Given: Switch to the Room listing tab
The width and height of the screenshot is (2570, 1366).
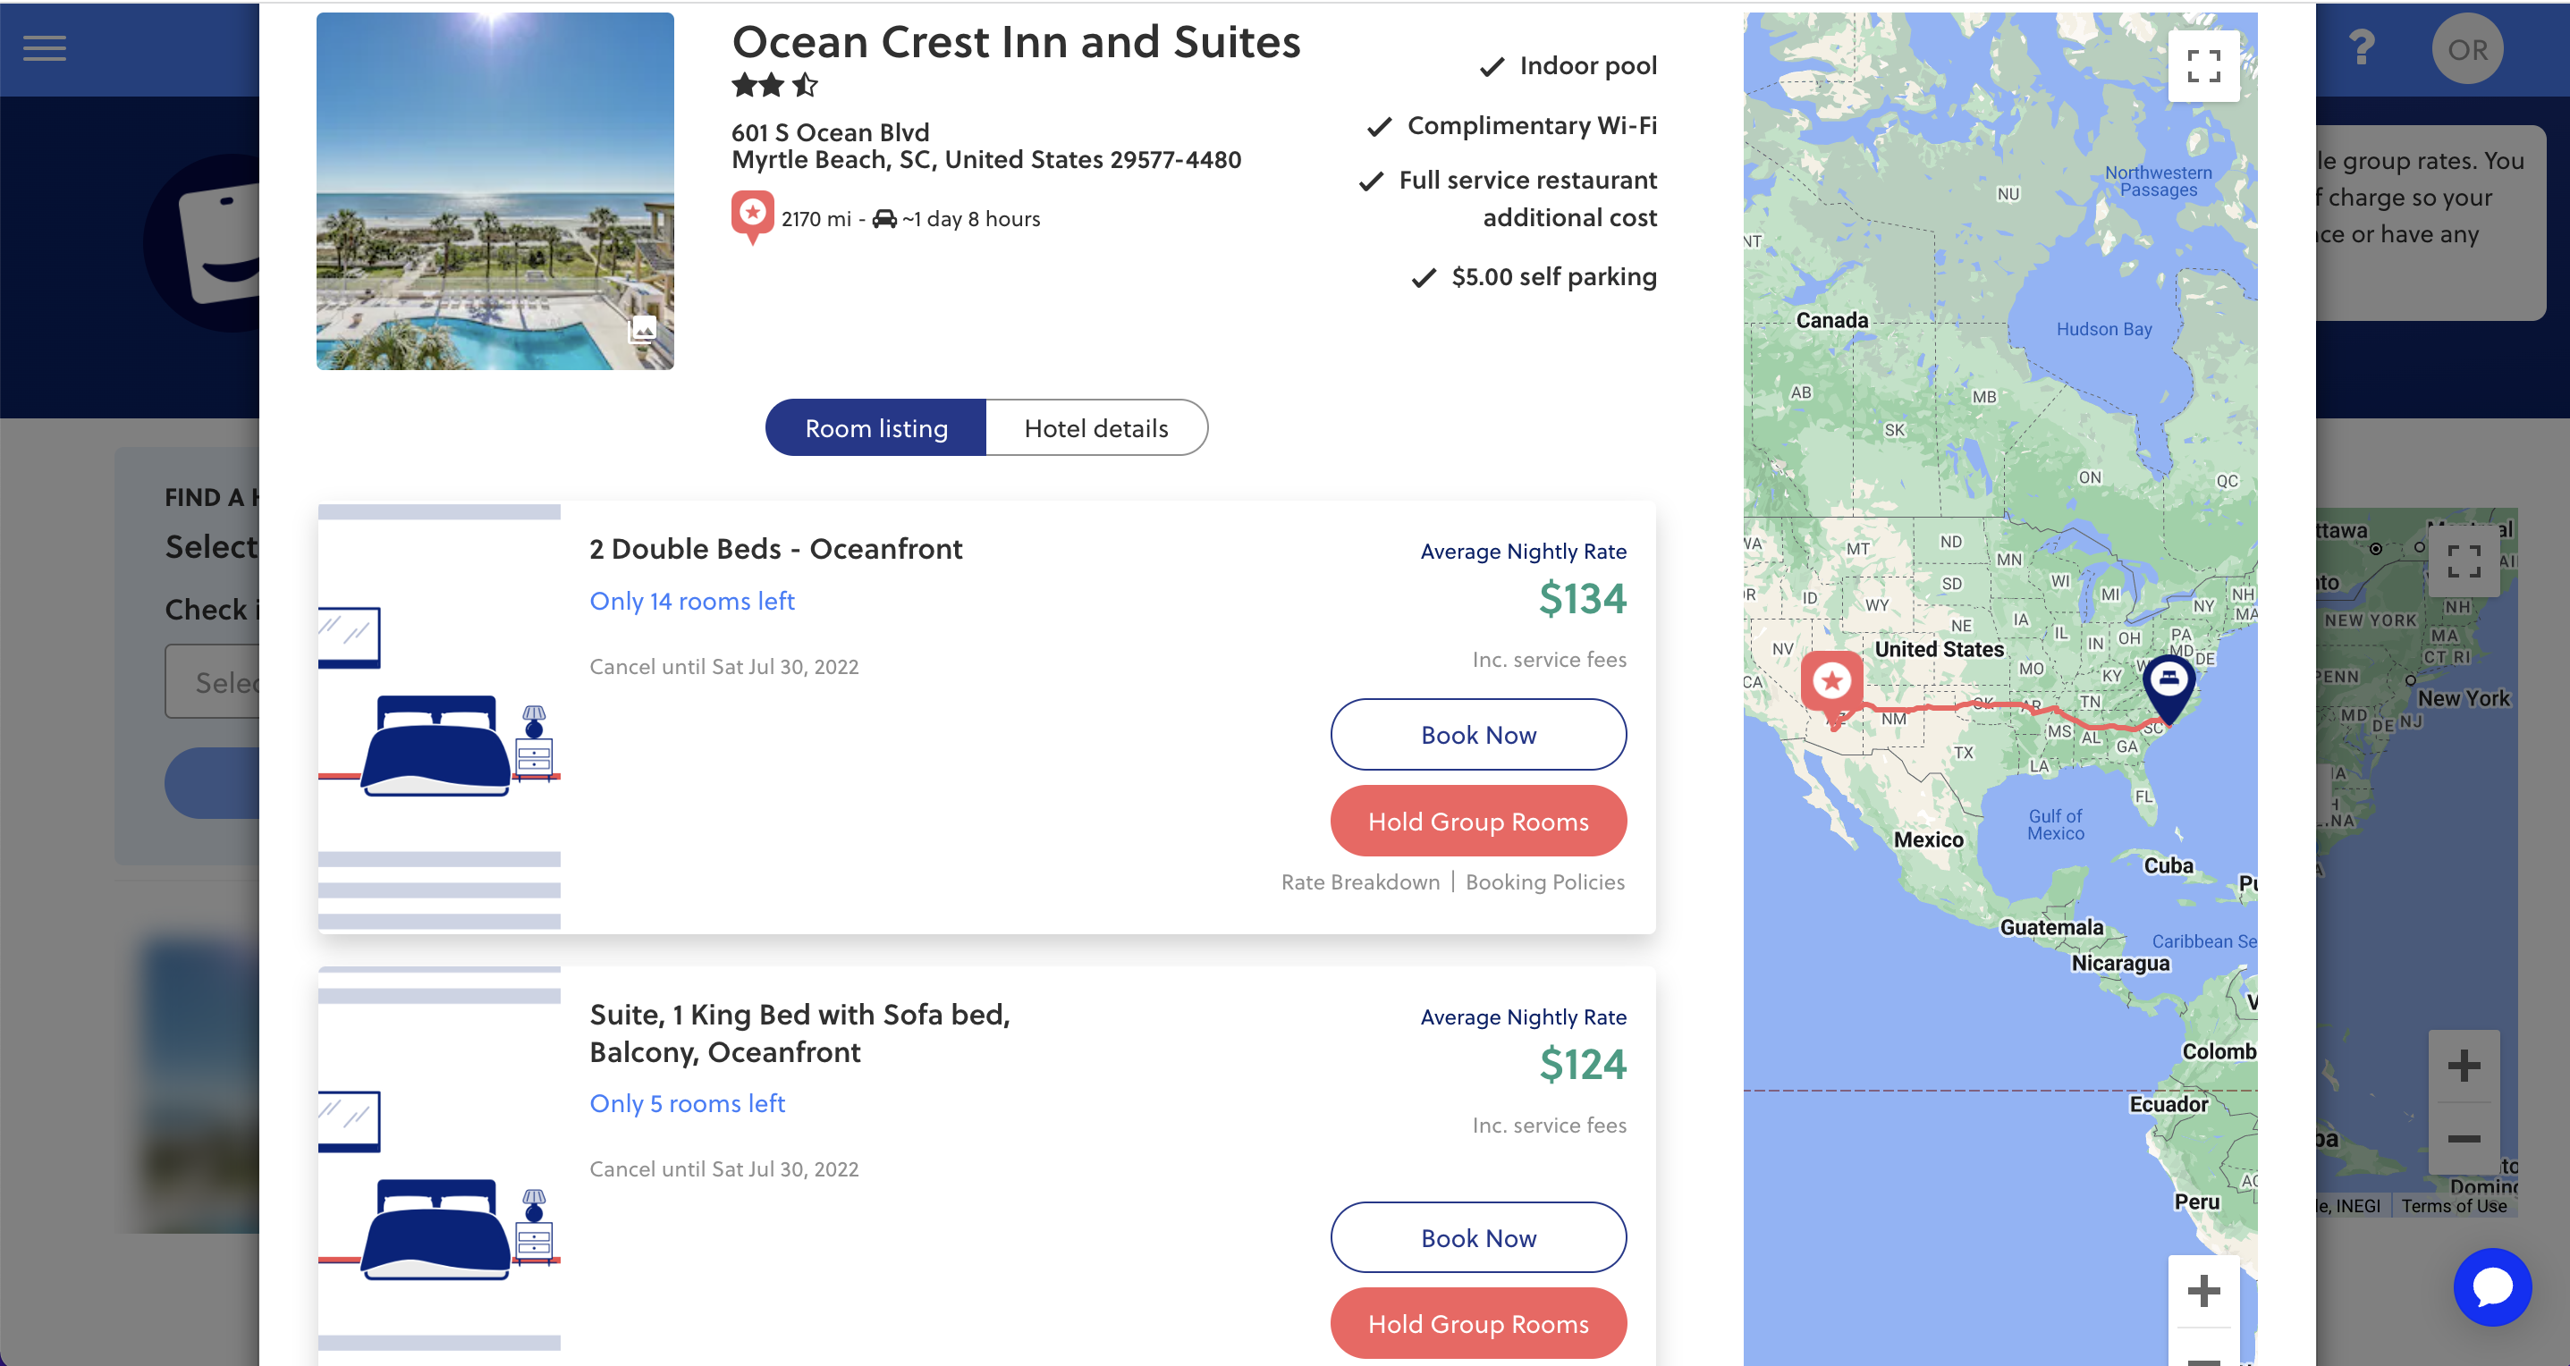Looking at the screenshot, I should (876, 427).
